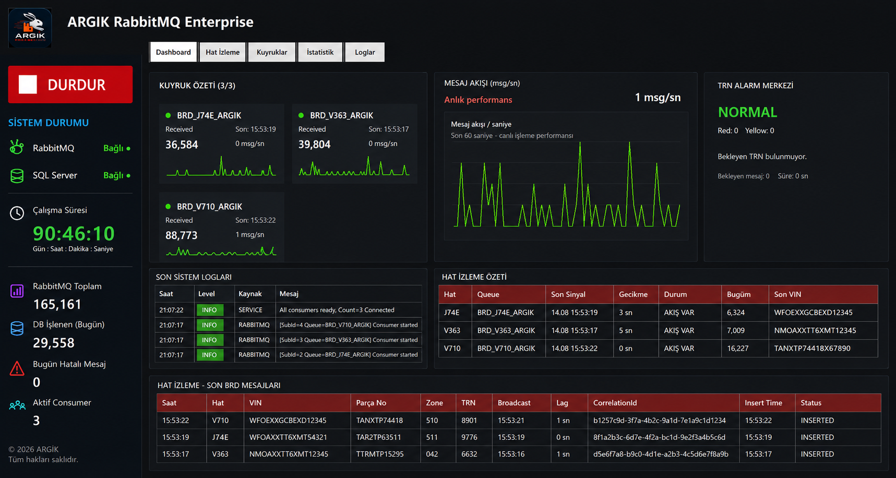896x478 pixels.
Task: Click the RabbitMQ rabbit status icon
Action: 17,148
